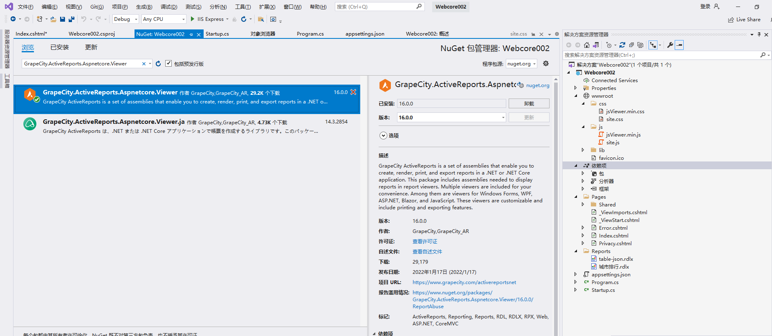Click the Solution Explorer search field

coord(661,55)
